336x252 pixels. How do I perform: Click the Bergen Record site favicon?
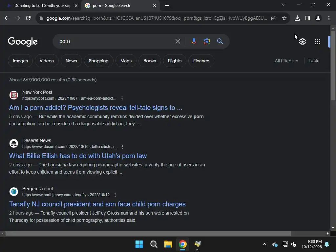(x=14, y=192)
